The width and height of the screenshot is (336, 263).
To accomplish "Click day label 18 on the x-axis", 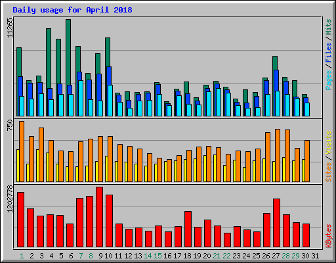I will [x=187, y=256].
